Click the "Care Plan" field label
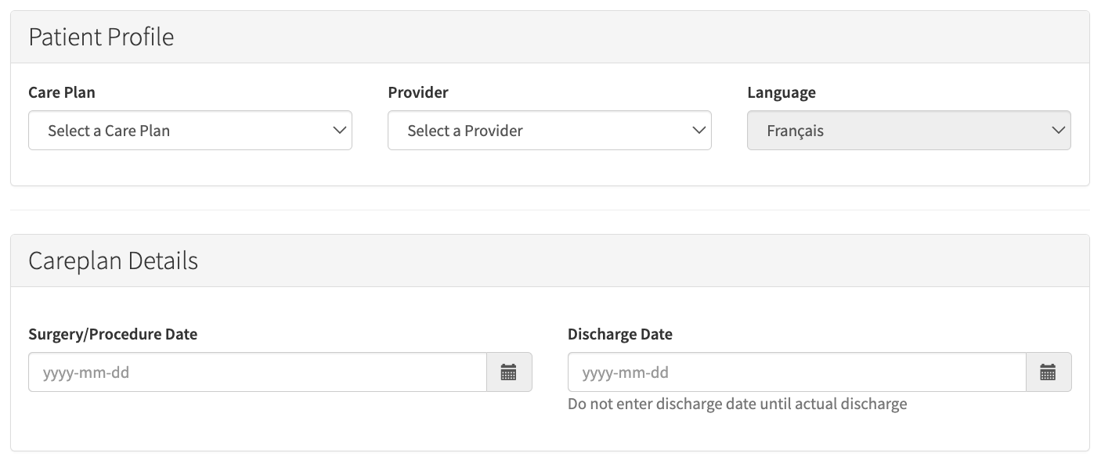1101x460 pixels. 62,92
